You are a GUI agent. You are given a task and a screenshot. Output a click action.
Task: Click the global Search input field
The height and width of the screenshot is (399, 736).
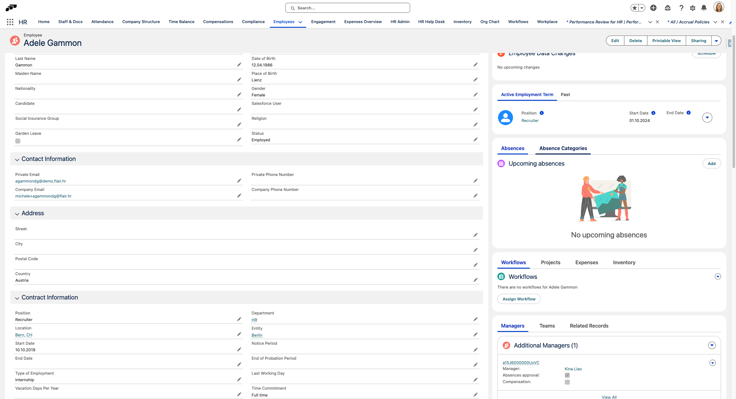pos(347,8)
